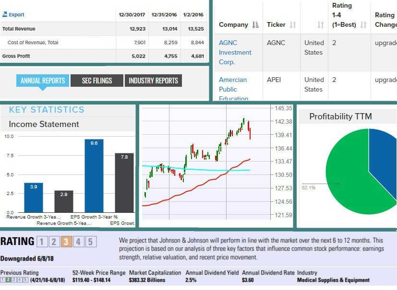Sort the table by Company column icon
The height and width of the screenshot is (290, 397).
click(255, 25)
